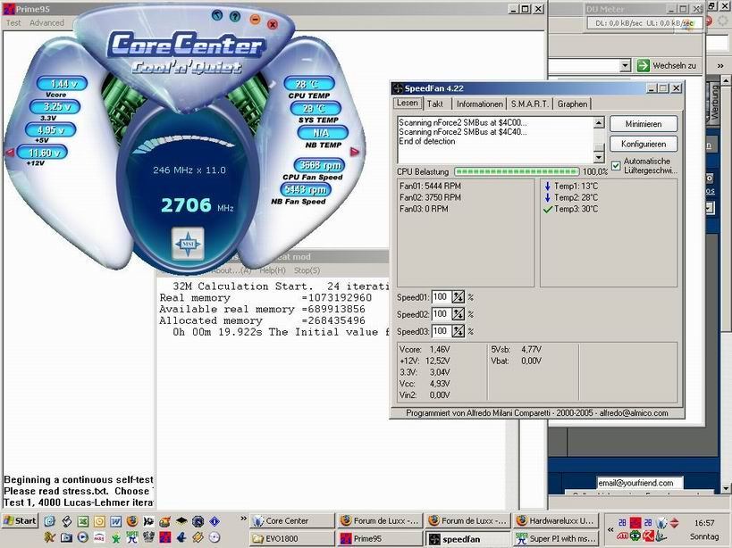This screenshot has width=732, height=548.
Task: Click the taskbar clock showing 16:57
Action: pyautogui.click(x=704, y=523)
